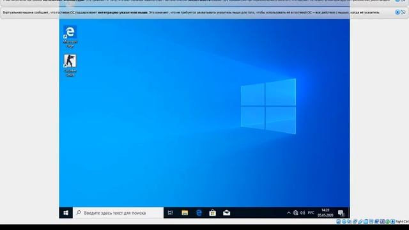Click the VirtualBox shared folders indicator
This screenshot has height=230, width=409.
[x=366, y=222]
